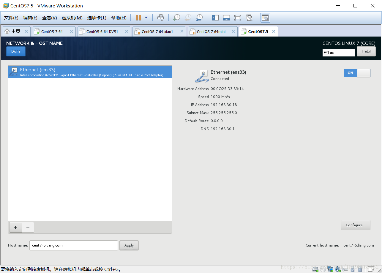
Task: Toggle the library sidebar view icon
Action: point(215,18)
